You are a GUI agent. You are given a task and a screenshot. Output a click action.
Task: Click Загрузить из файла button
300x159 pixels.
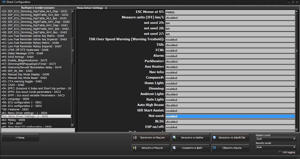tap(190, 138)
